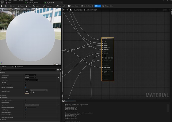This screenshot has height=122, width=172.
Task: Navigate forward with the graph right arrow
Action: pos(67,10)
